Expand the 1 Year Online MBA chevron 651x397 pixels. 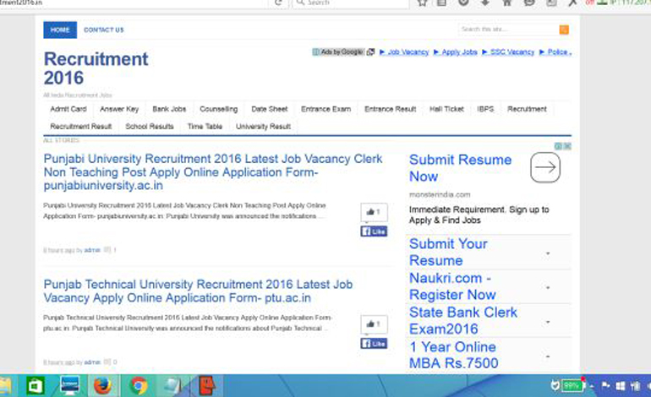(x=548, y=356)
